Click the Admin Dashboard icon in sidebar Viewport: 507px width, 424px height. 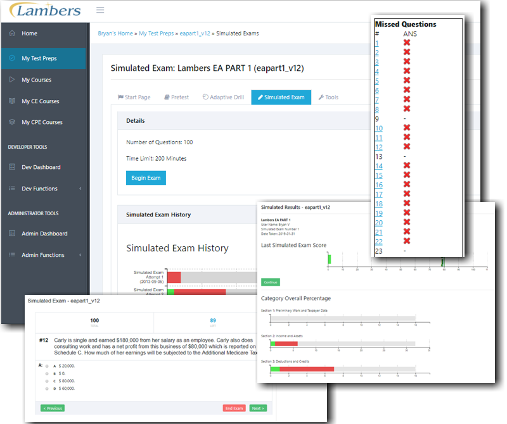12,233
